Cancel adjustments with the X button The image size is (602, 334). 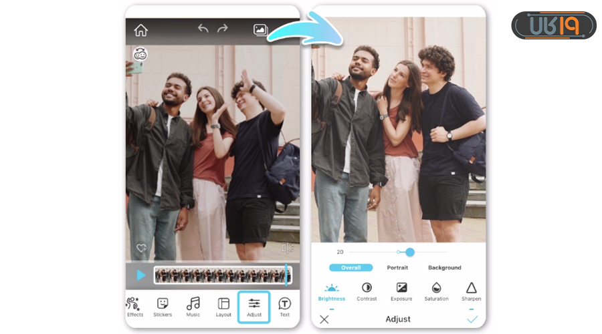click(324, 319)
